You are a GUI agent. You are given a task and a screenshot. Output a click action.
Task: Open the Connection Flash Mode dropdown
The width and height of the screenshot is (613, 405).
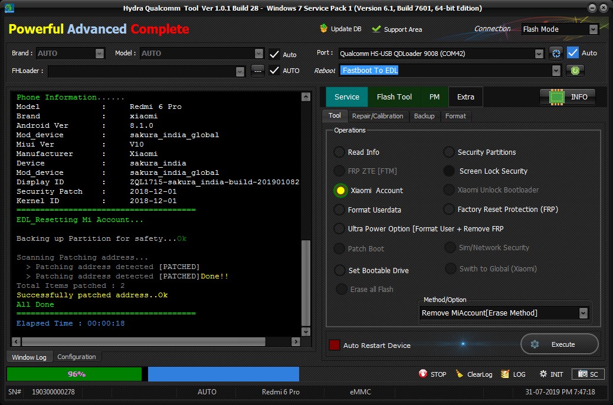point(594,29)
